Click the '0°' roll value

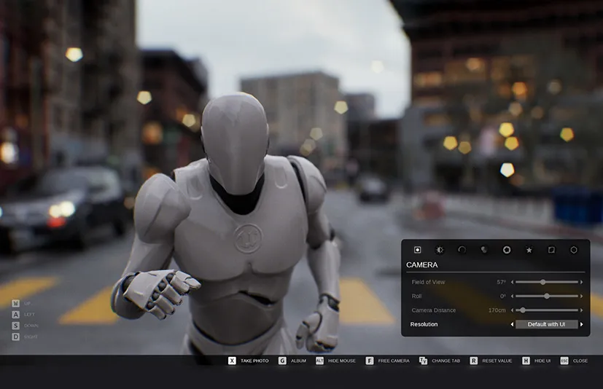502,296
